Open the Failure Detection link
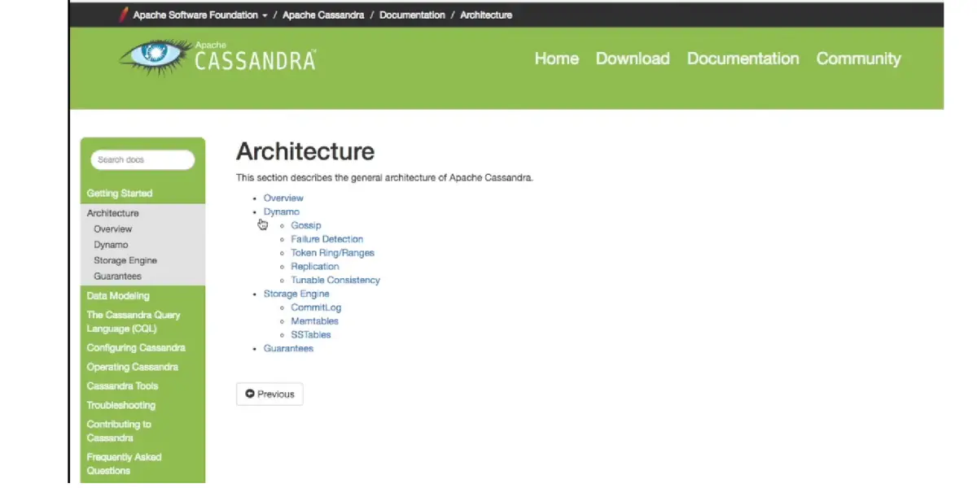The height and width of the screenshot is (488, 977). click(327, 239)
